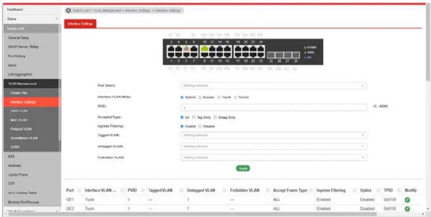Click green active port 10 on switch
Image resolution: width=431 pixels, height=217 pixels.
[205, 49]
